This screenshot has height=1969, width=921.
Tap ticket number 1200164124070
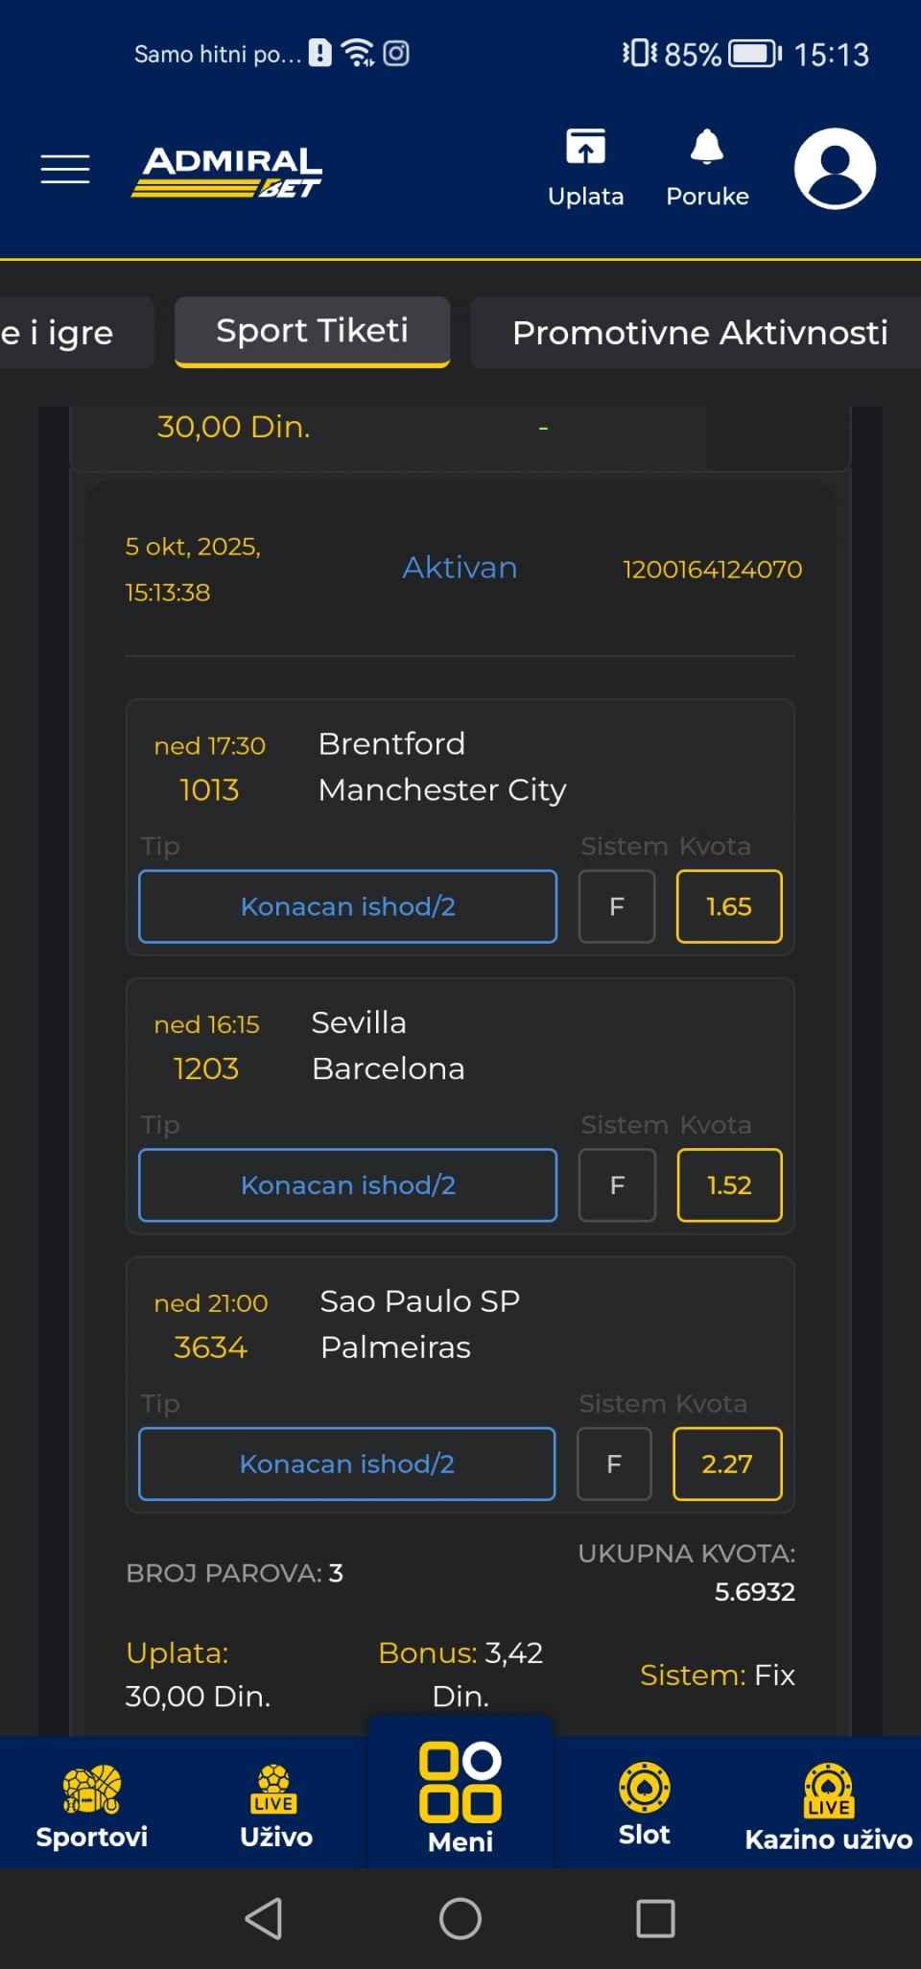click(x=712, y=570)
